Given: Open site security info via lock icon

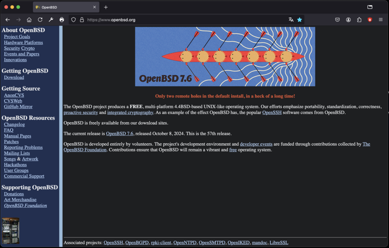Looking at the screenshot, I should pyautogui.click(x=82, y=20).
